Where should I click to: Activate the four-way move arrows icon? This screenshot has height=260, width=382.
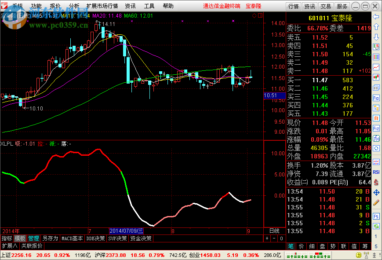tap(376, 192)
